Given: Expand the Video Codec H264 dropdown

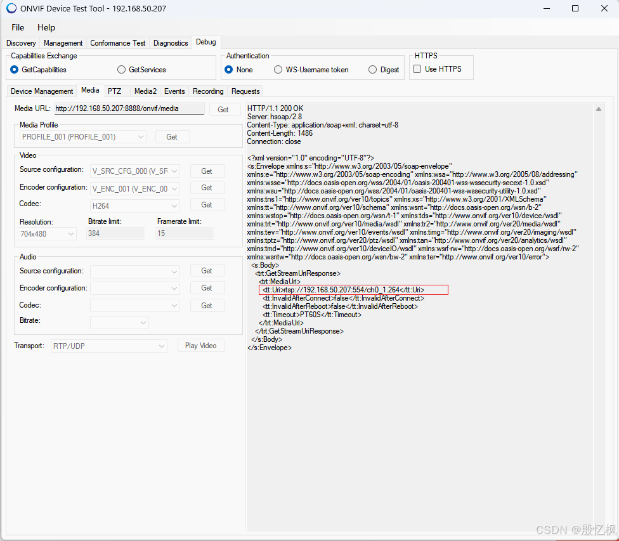Looking at the screenshot, I should [134, 205].
